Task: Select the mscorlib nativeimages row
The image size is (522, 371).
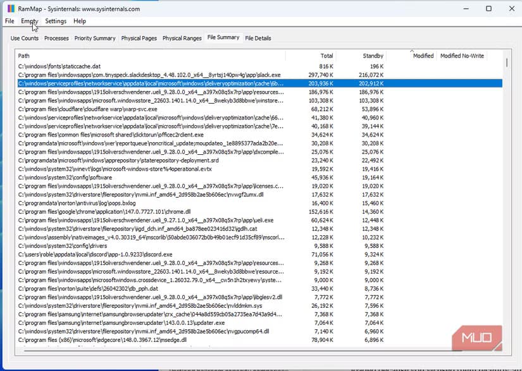Action: pyautogui.click(x=259, y=238)
